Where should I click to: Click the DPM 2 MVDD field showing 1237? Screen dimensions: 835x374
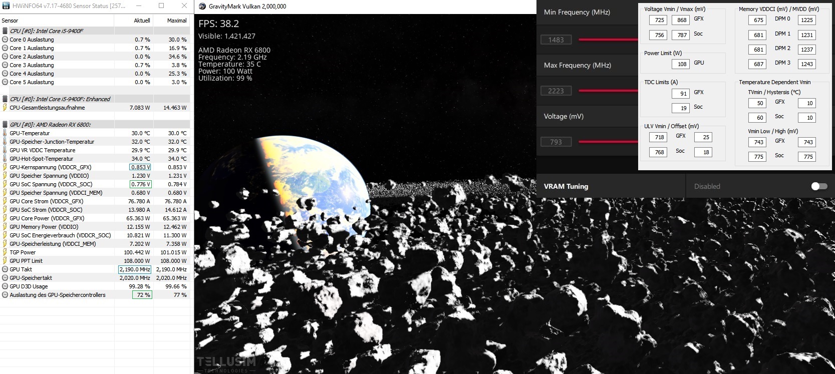[806, 50]
